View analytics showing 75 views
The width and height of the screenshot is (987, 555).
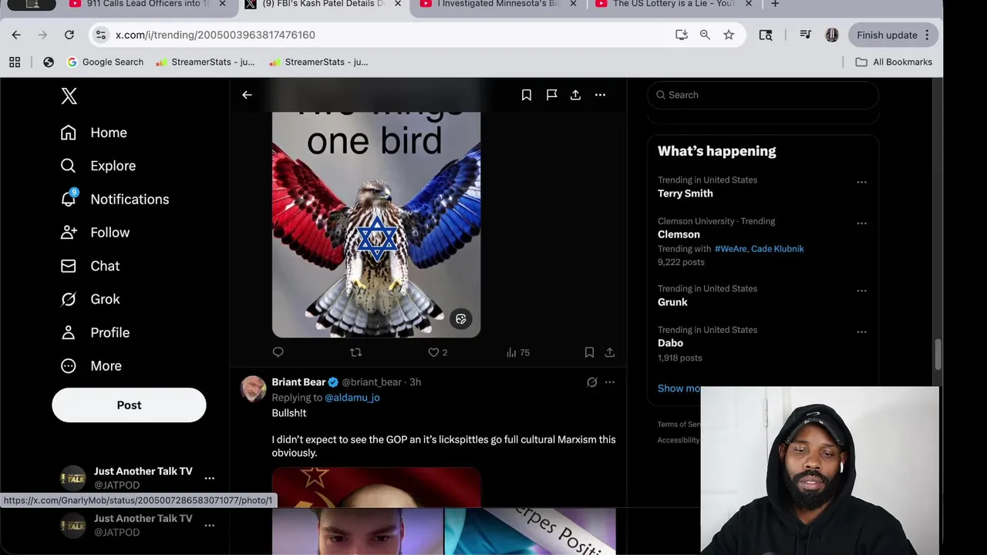(517, 352)
